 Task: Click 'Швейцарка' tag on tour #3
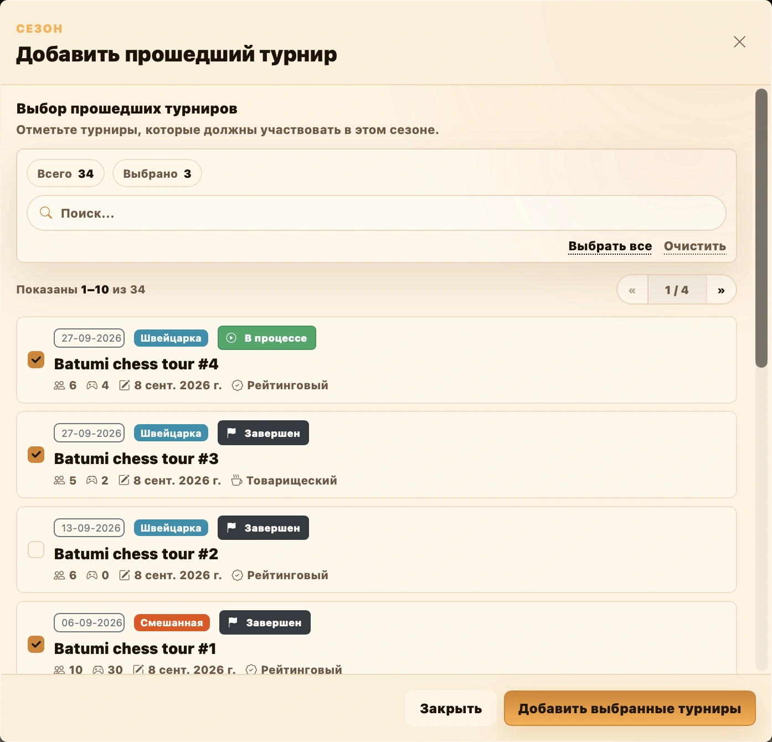click(x=171, y=433)
